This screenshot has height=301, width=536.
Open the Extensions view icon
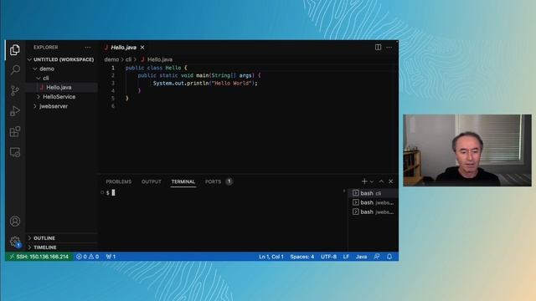coord(15,132)
